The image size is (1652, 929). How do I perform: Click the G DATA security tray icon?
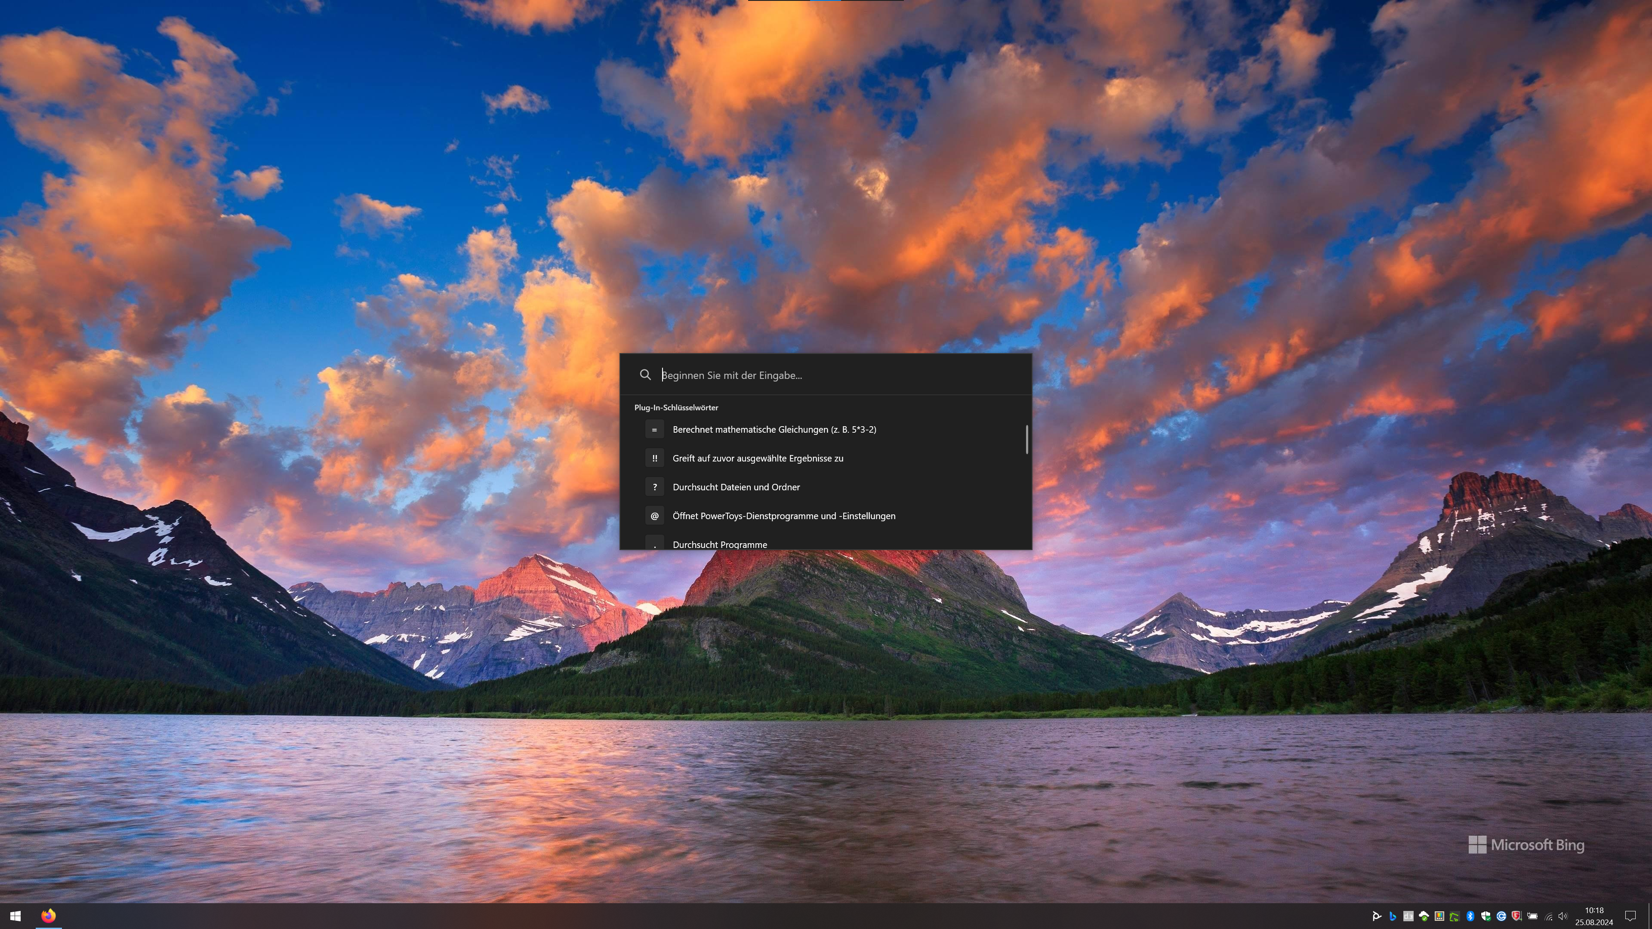pyautogui.click(x=1516, y=916)
